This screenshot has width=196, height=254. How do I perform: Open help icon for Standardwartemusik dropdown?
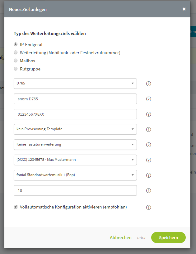coord(148,175)
